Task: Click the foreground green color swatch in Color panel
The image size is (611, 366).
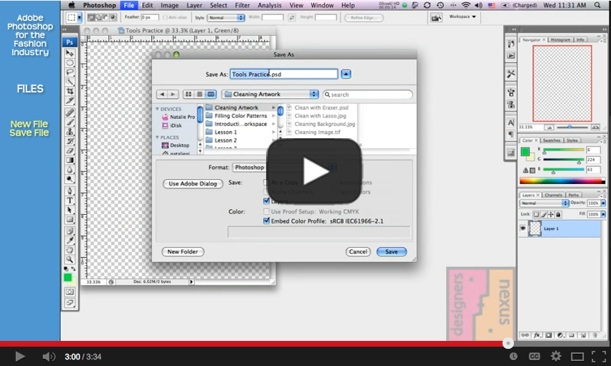Action: tap(525, 151)
